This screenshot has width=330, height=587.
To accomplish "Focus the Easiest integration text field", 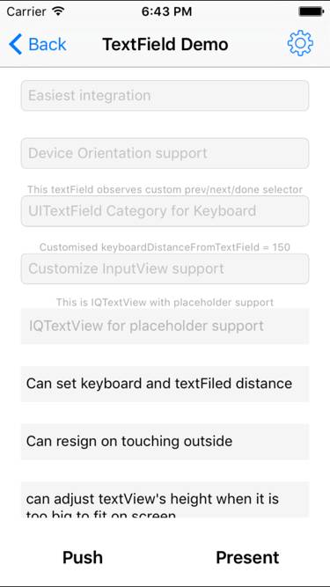I will (165, 95).
